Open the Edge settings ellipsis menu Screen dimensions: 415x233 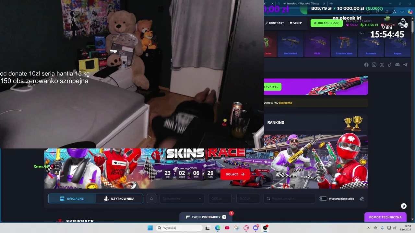click(402, 12)
